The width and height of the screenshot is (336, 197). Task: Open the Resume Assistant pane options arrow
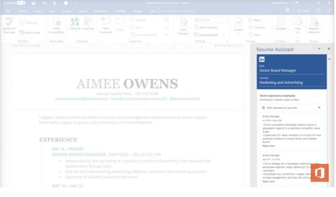[319, 49]
